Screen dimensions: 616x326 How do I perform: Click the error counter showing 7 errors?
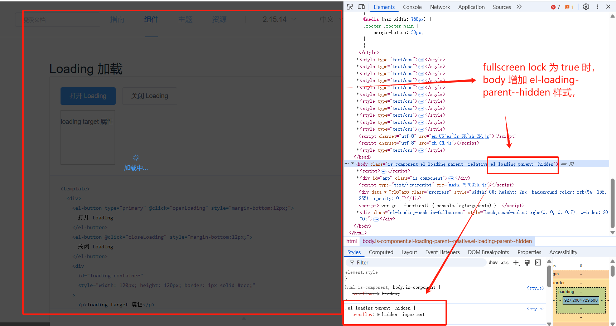tap(555, 7)
